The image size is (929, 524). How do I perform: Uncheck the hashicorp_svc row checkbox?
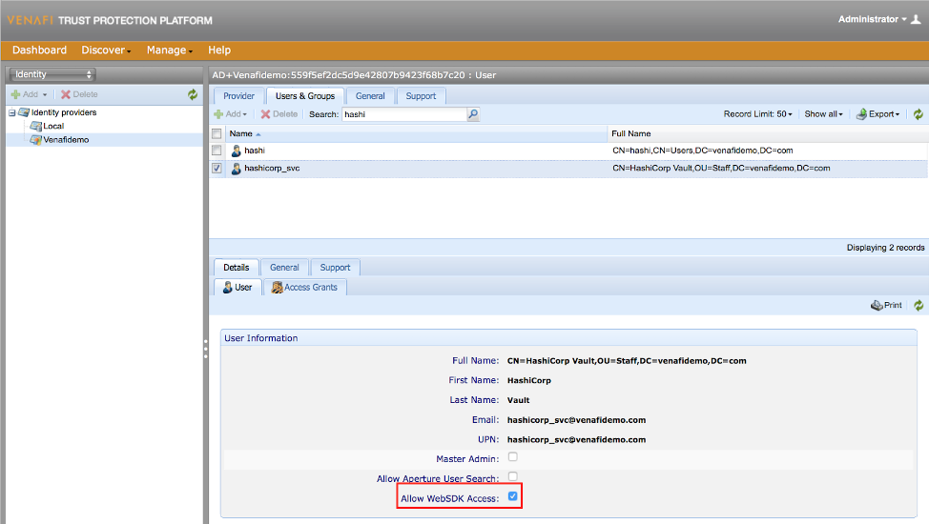217,168
